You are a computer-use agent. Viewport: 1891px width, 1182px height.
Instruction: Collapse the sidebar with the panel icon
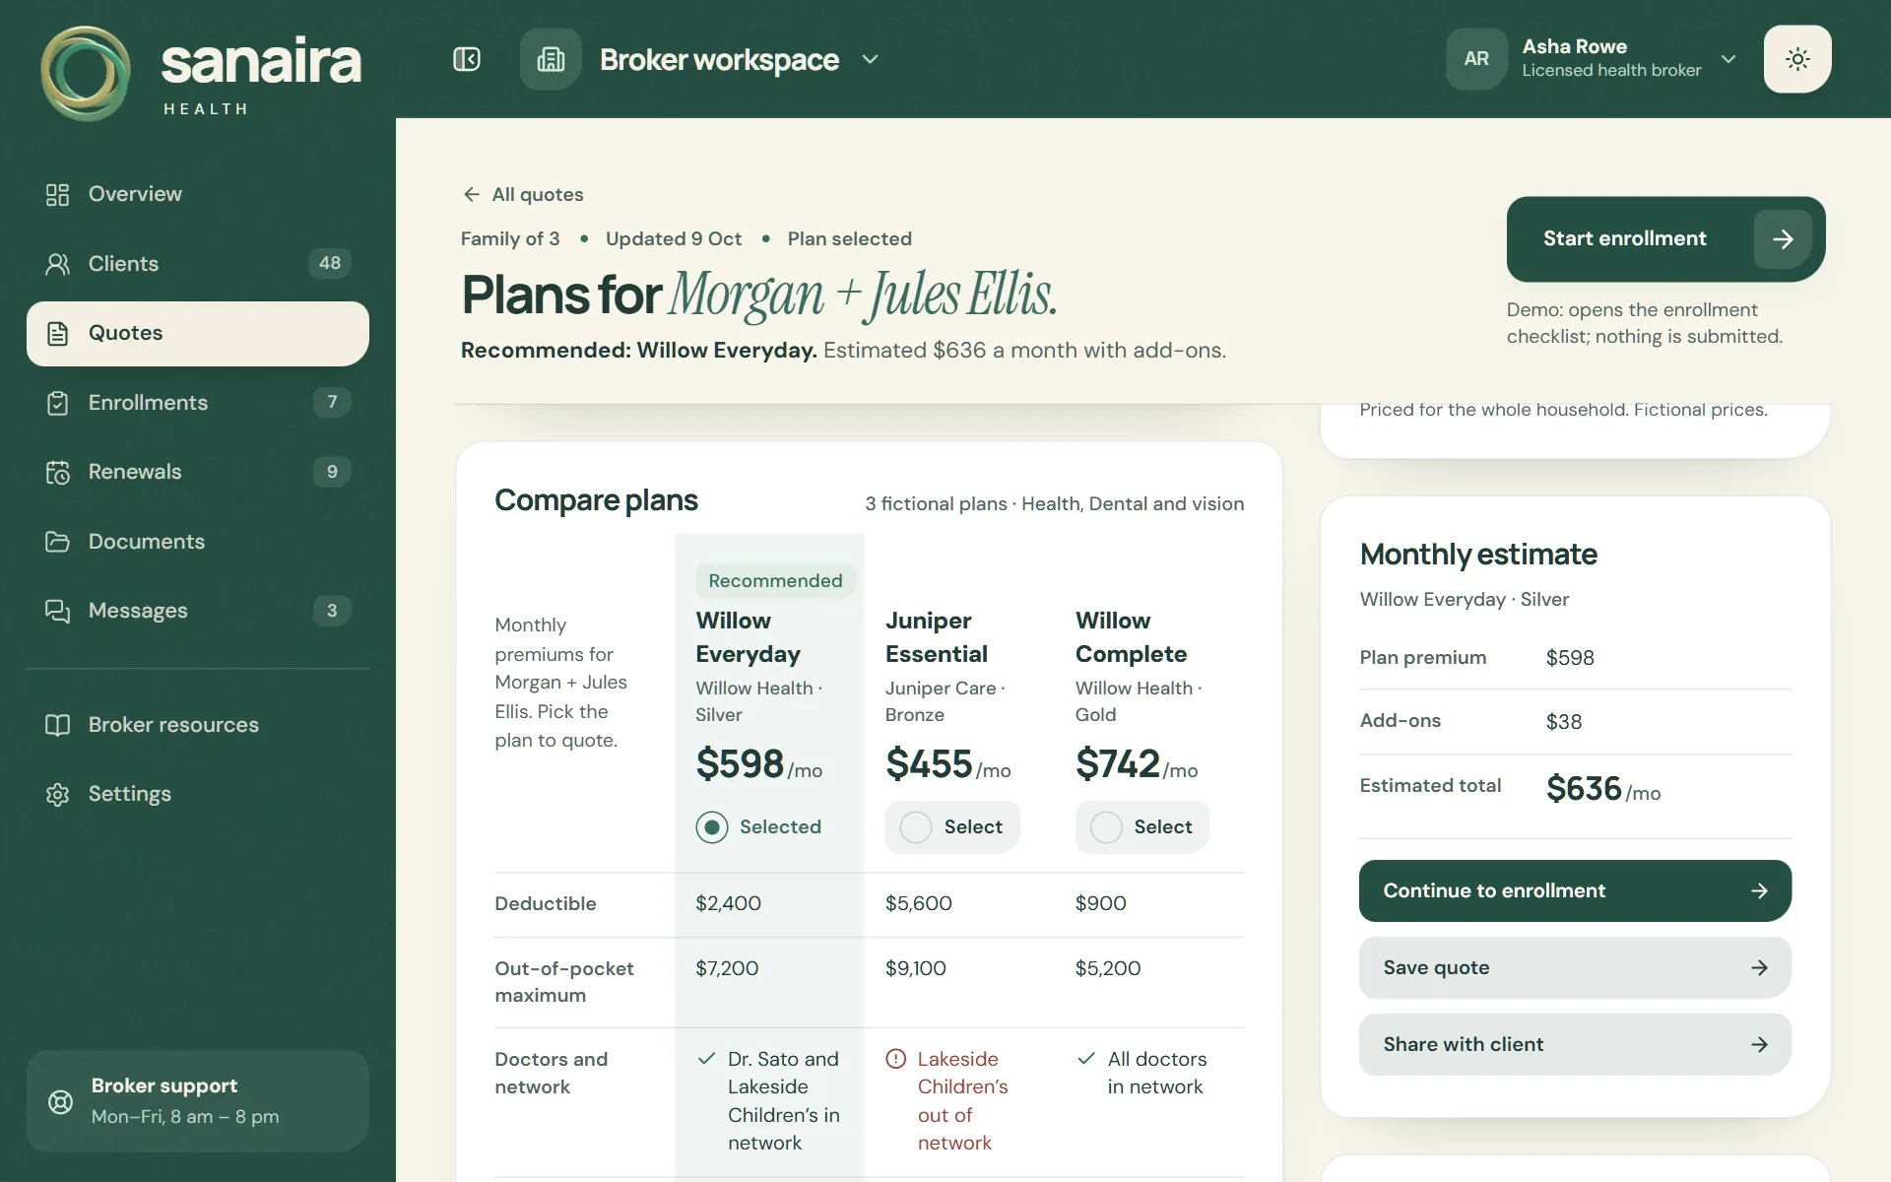pyautogui.click(x=467, y=59)
